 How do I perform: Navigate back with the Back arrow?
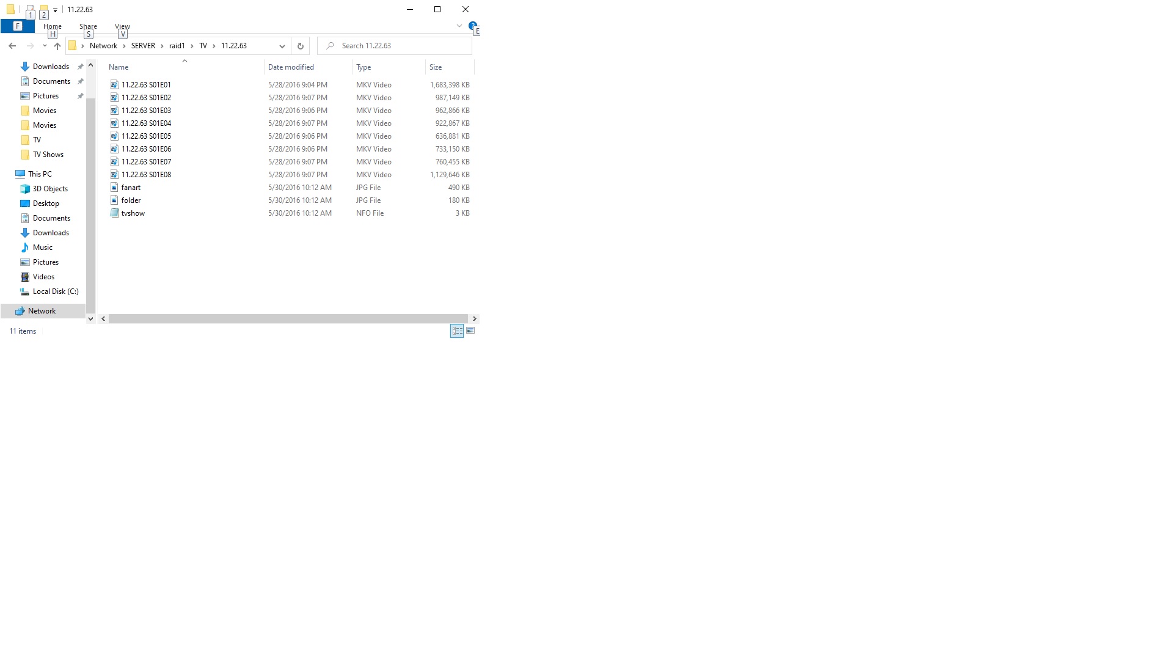point(12,46)
